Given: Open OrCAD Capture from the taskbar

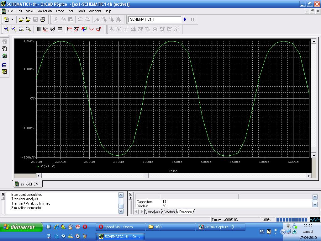Looking at the screenshot, I should [x=220, y=227].
